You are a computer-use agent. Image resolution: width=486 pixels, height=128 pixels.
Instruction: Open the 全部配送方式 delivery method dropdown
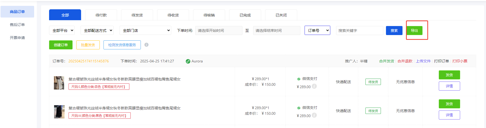(97, 31)
